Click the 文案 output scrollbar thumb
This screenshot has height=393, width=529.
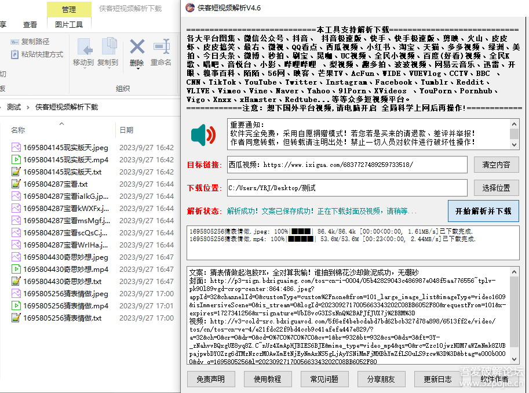pyautogui.click(x=514, y=312)
